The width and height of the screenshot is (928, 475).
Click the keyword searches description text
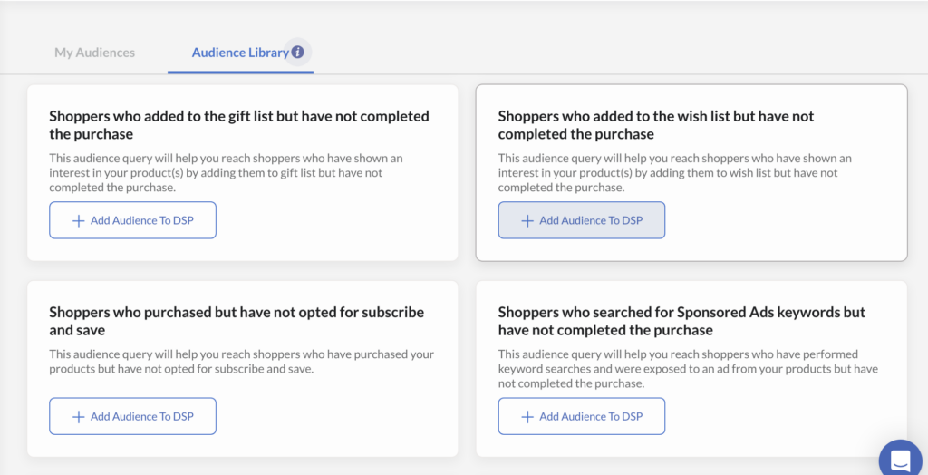pos(688,369)
